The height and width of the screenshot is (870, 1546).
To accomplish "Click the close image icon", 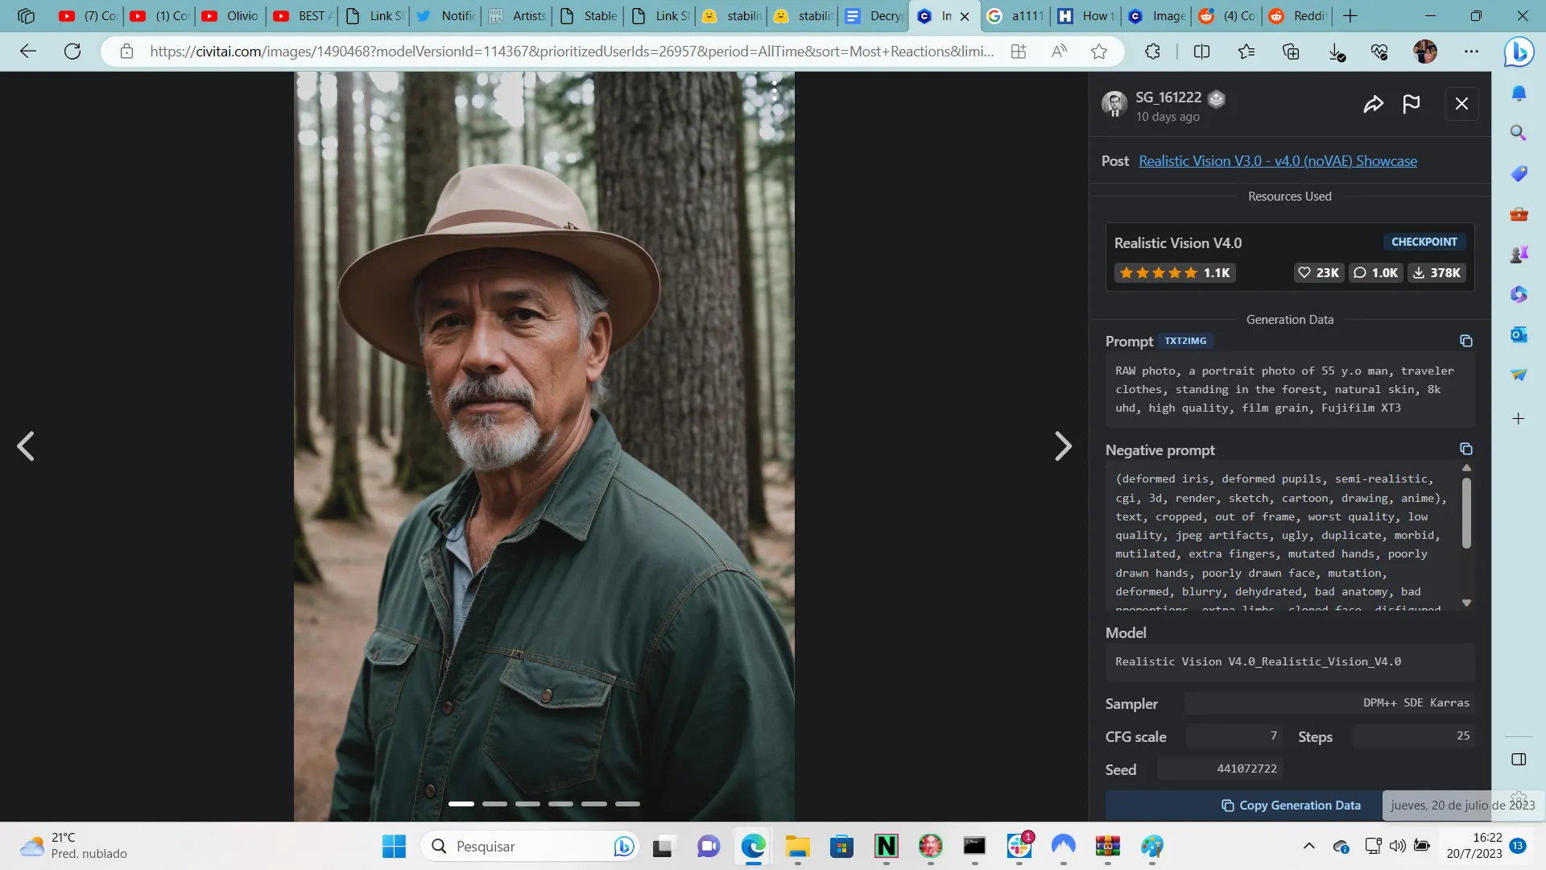I will (1462, 103).
